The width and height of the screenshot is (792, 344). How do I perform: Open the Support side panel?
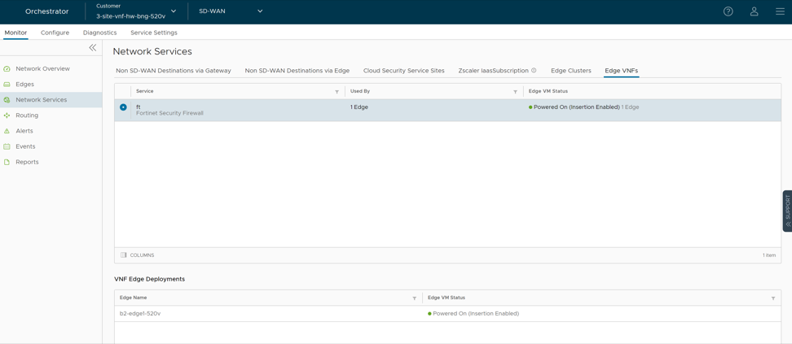coord(787,211)
